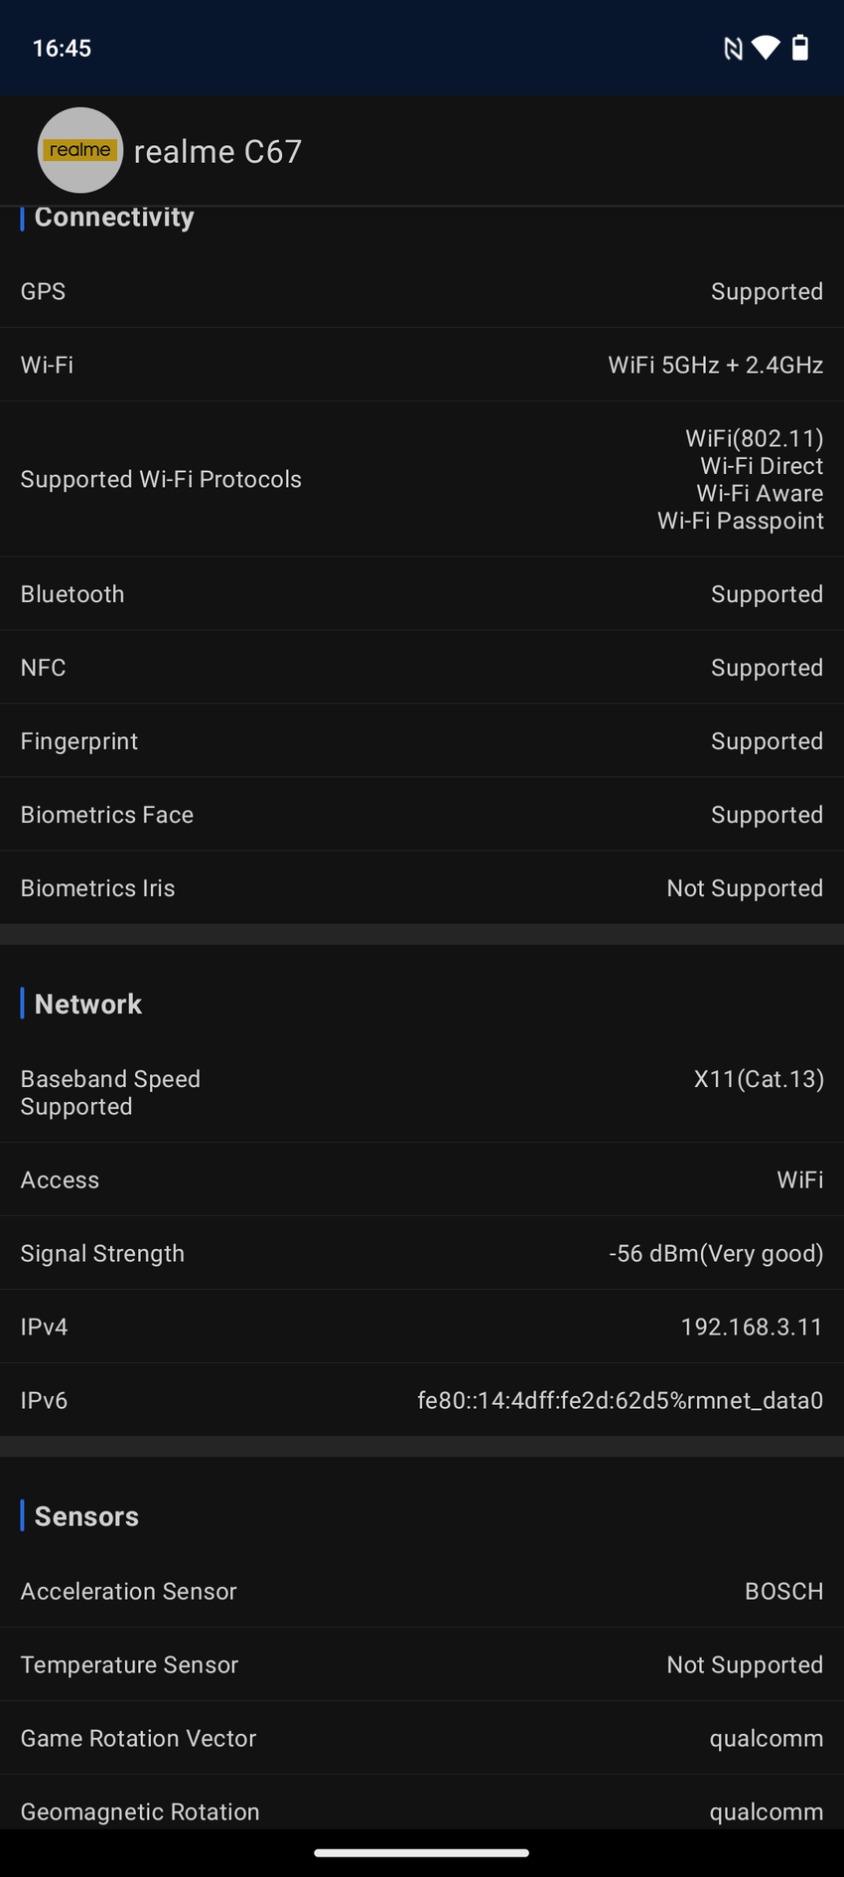Tap the bottom navigation gesture bar
The height and width of the screenshot is (1877, 844).
422,1852
